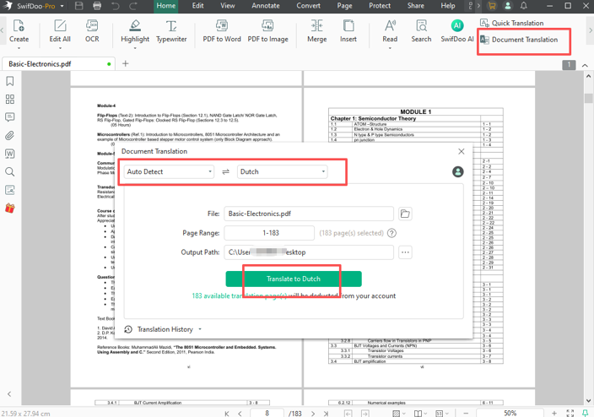Switch to the Annotate ribbon tab
Image resolution: width=594 pixels, height=417 pixels.
coord(265,6)
